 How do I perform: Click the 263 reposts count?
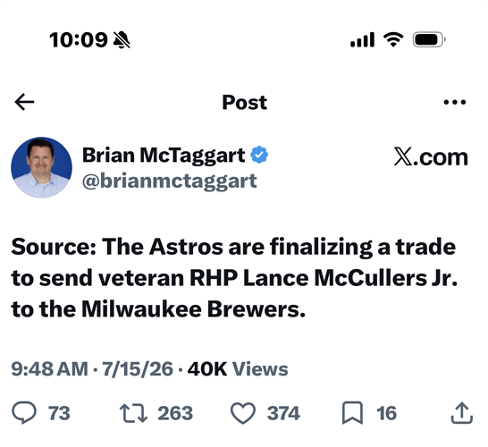175,413
